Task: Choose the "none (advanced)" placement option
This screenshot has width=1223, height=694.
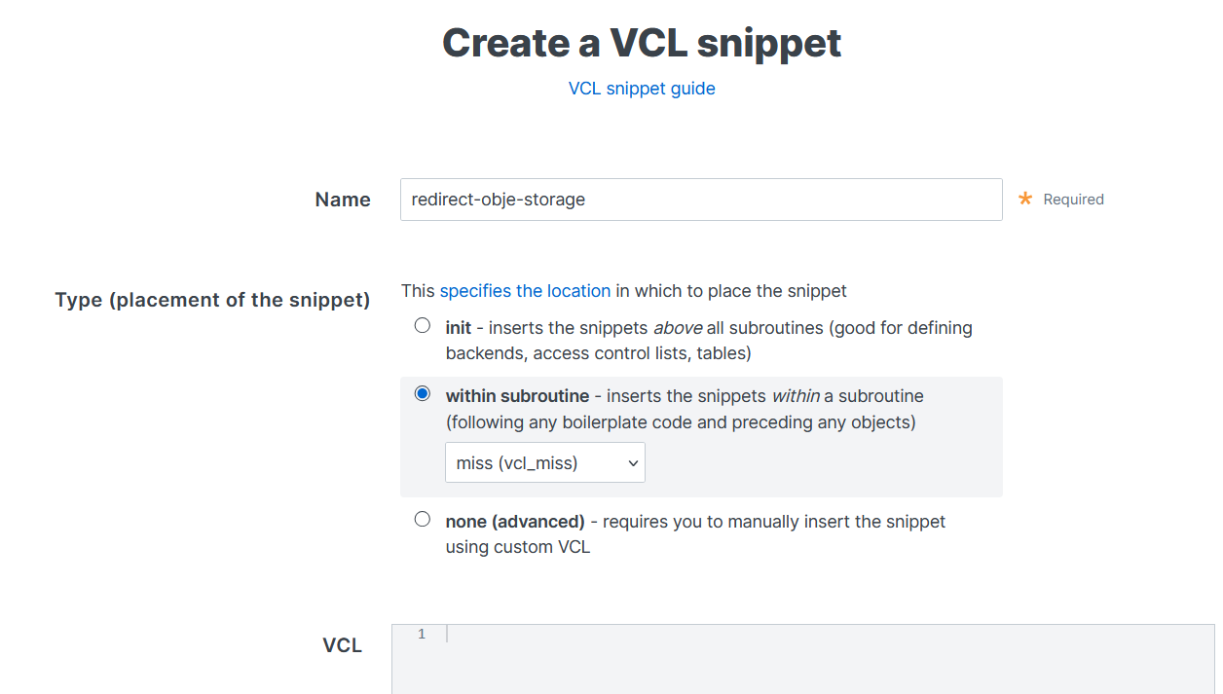Action: pyautogui.click(x=422, y=519)
